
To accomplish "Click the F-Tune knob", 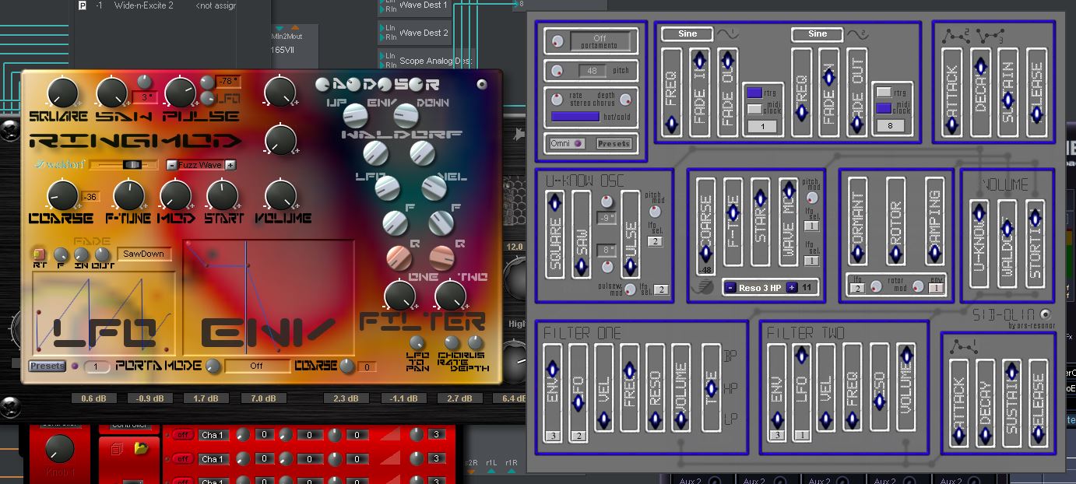I will 128,196.
